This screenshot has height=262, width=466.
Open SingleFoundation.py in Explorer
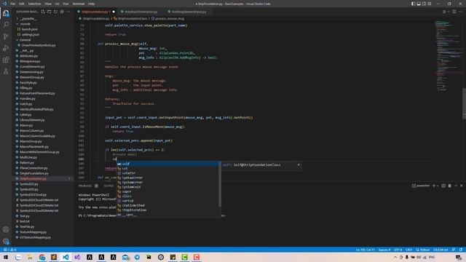(34, 173)
